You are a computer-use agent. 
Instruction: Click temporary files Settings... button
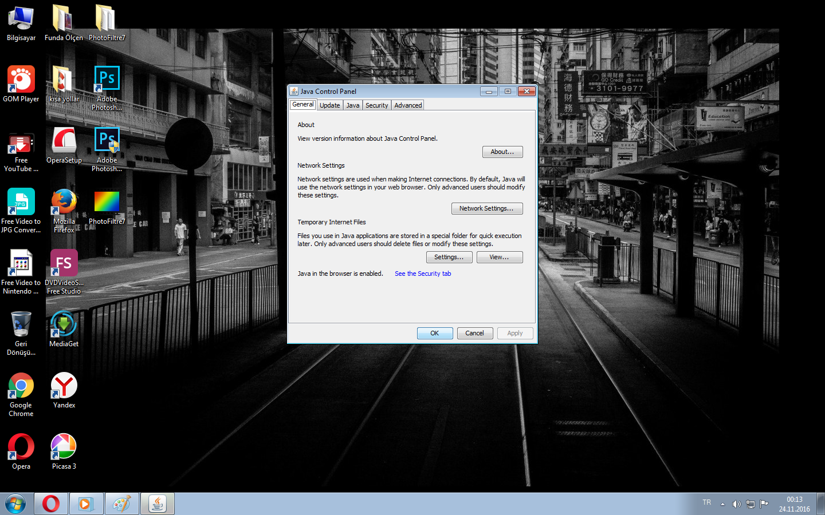coord(449,257)
